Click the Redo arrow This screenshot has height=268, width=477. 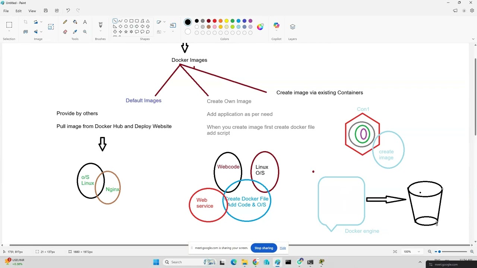[x=78, y=10]
